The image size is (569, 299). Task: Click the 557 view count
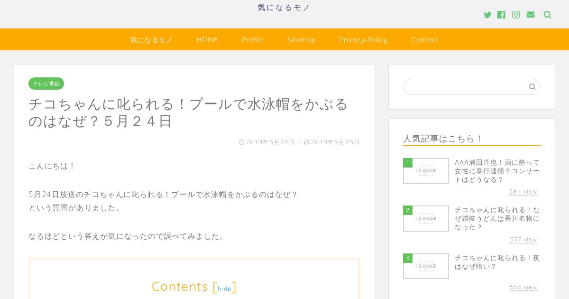(x=523, y=240)
